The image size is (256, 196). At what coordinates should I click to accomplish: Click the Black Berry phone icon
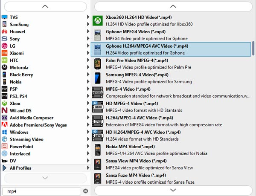point(4,75)
